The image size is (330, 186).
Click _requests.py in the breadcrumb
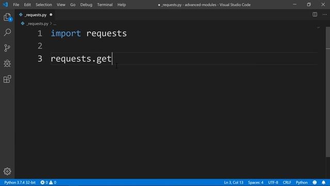[x=37, y=24]
